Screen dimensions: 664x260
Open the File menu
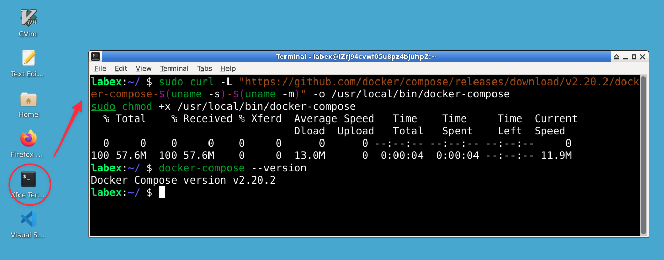tap(100, 68)
